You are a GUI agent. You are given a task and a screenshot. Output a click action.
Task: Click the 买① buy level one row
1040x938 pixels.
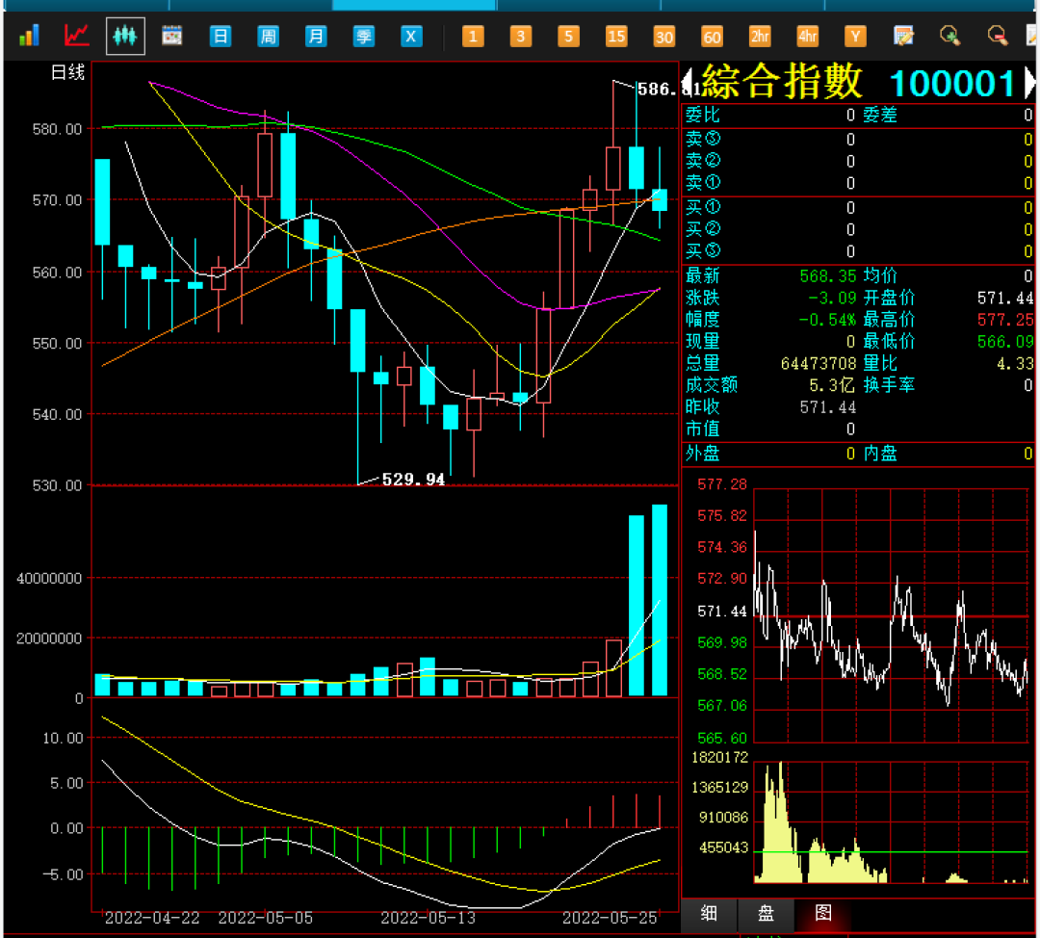(858, 208)
